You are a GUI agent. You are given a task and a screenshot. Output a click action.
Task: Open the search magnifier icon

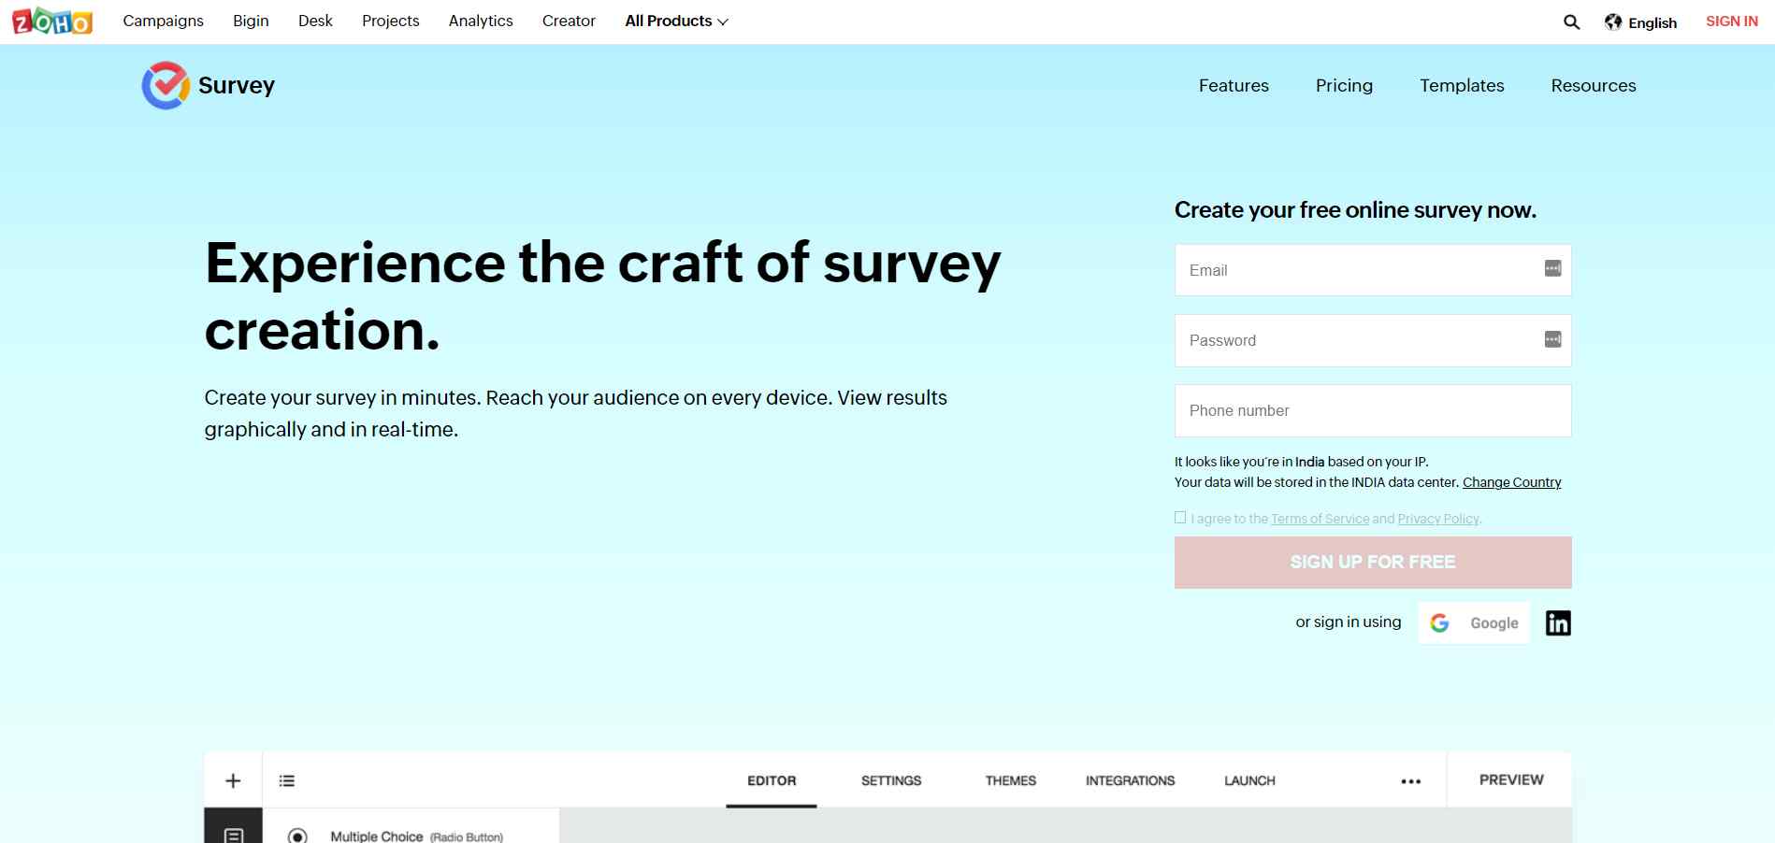[1571, 21]
